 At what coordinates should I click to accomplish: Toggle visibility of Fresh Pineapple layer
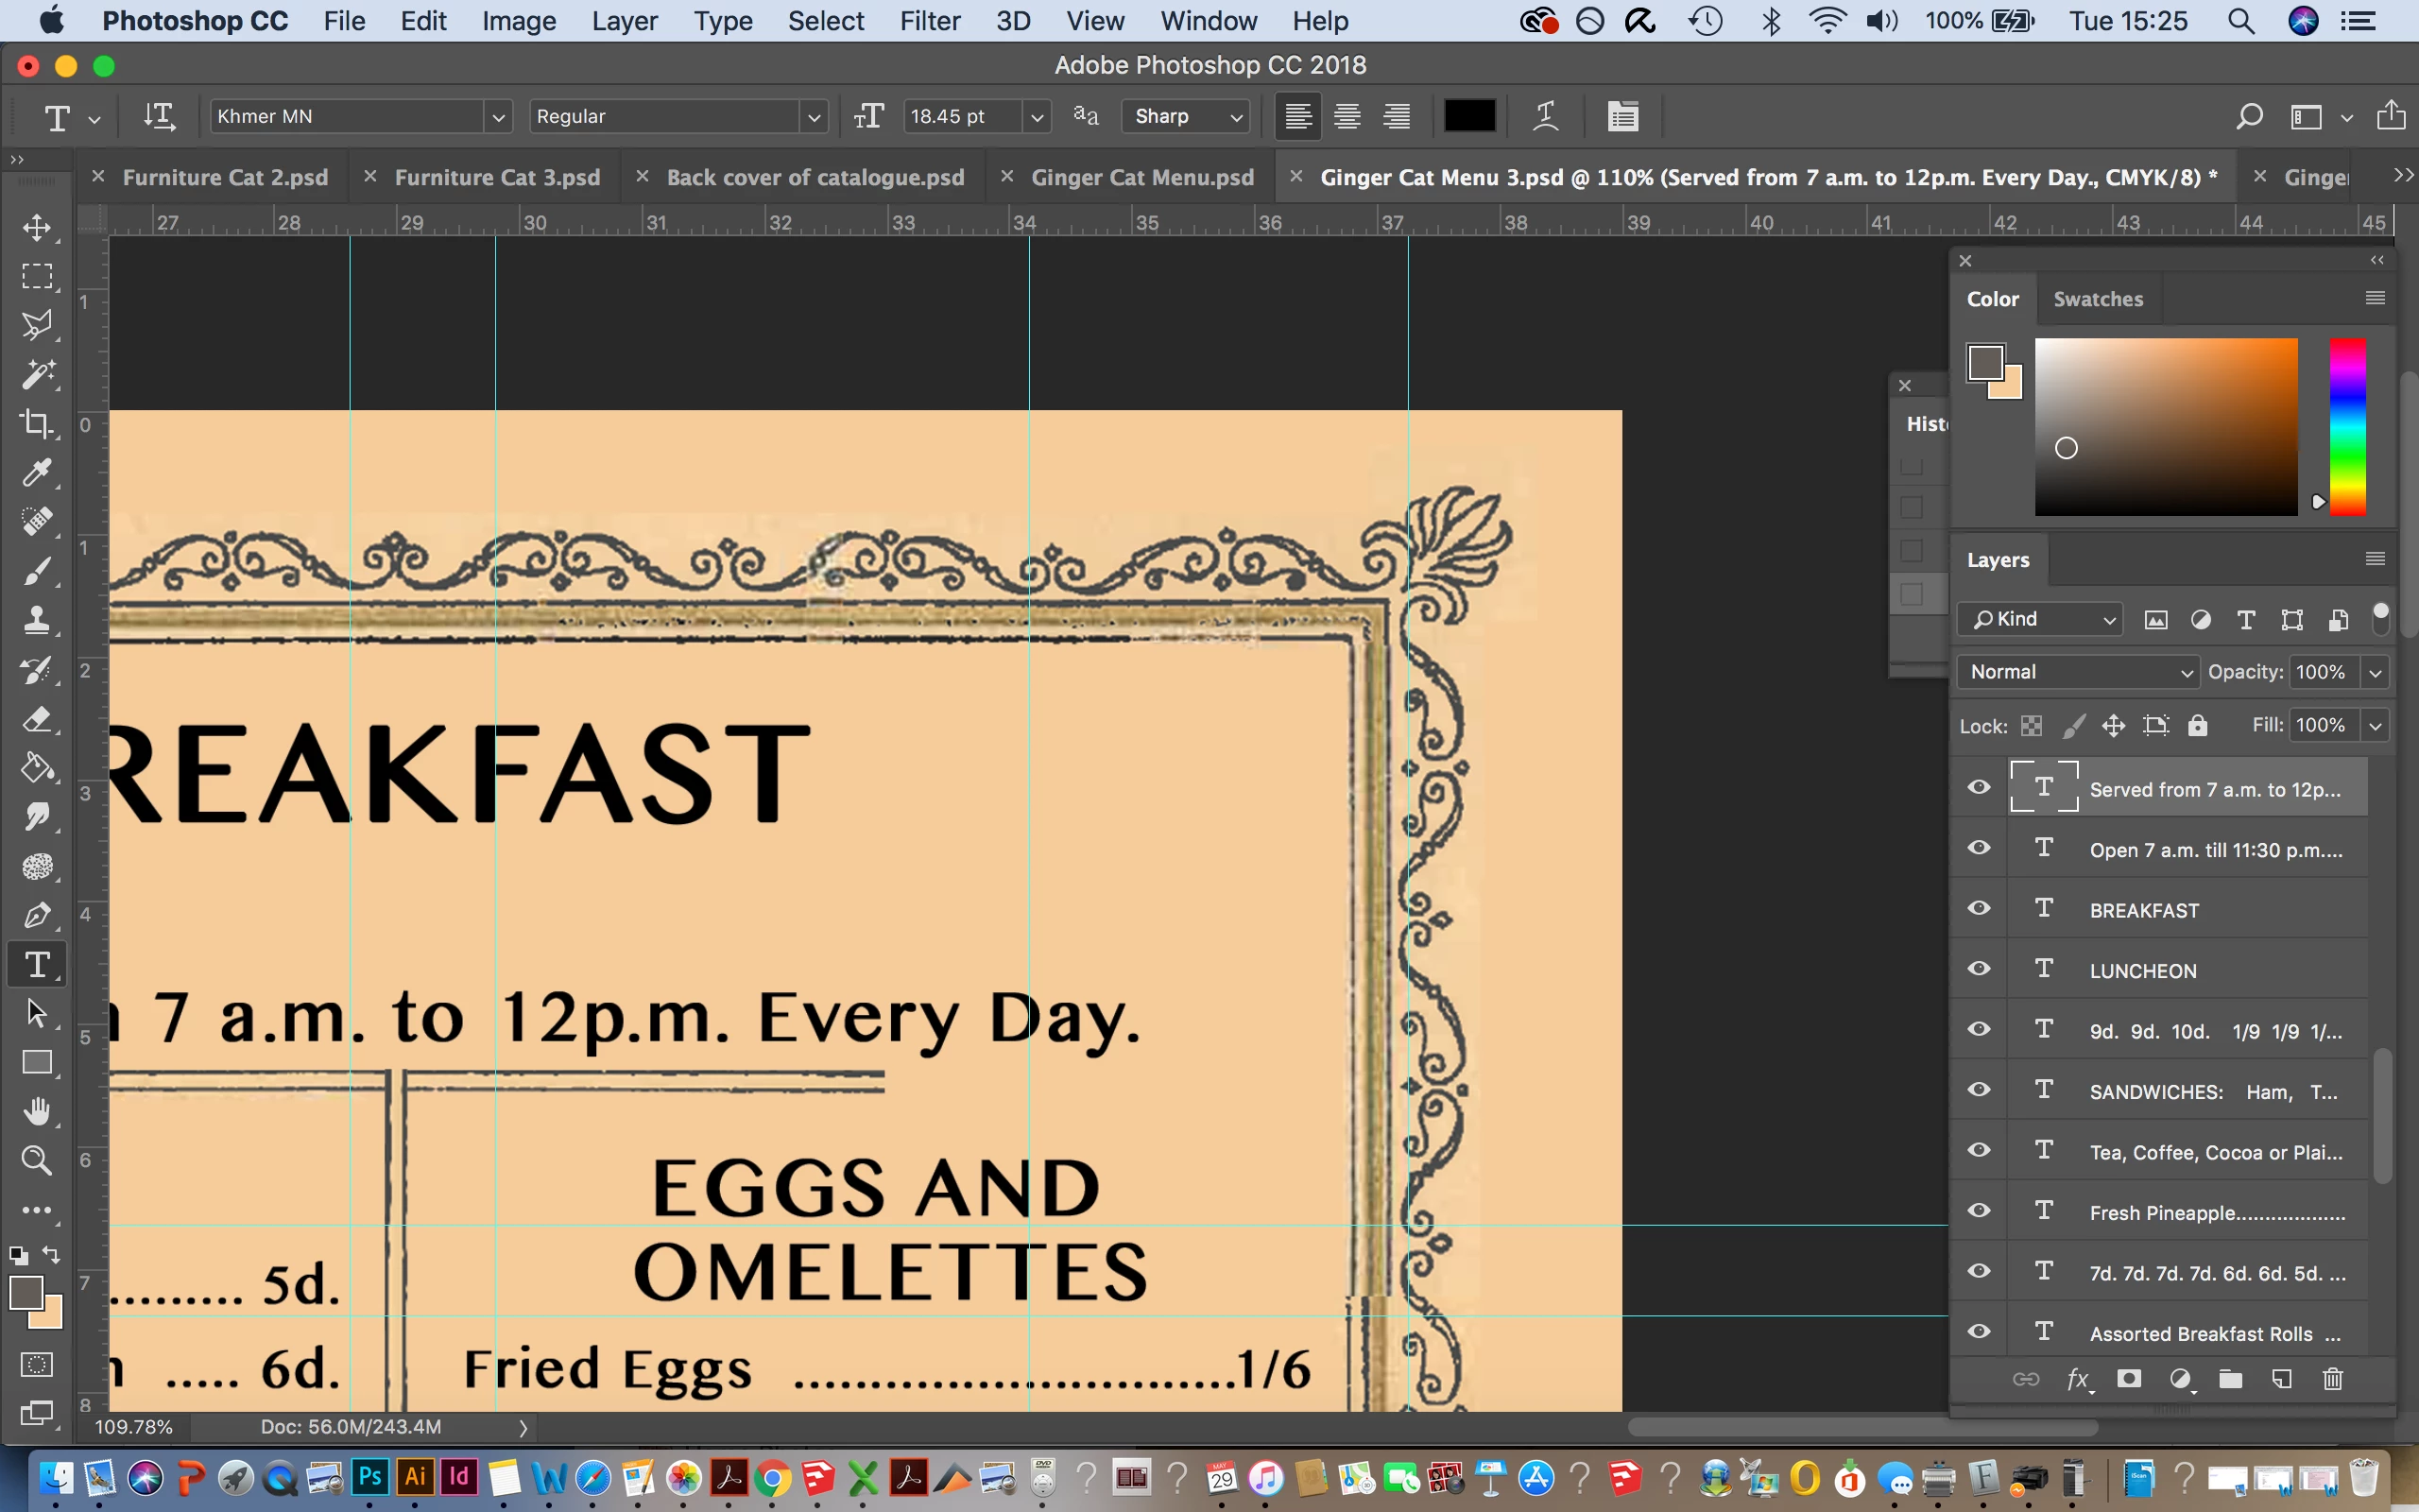pos(1980,1211)
